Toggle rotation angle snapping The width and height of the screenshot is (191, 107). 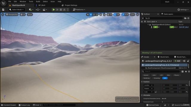(x=115, y=15)
